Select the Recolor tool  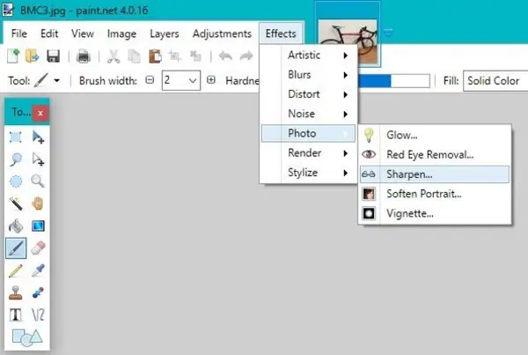[38, 292]
